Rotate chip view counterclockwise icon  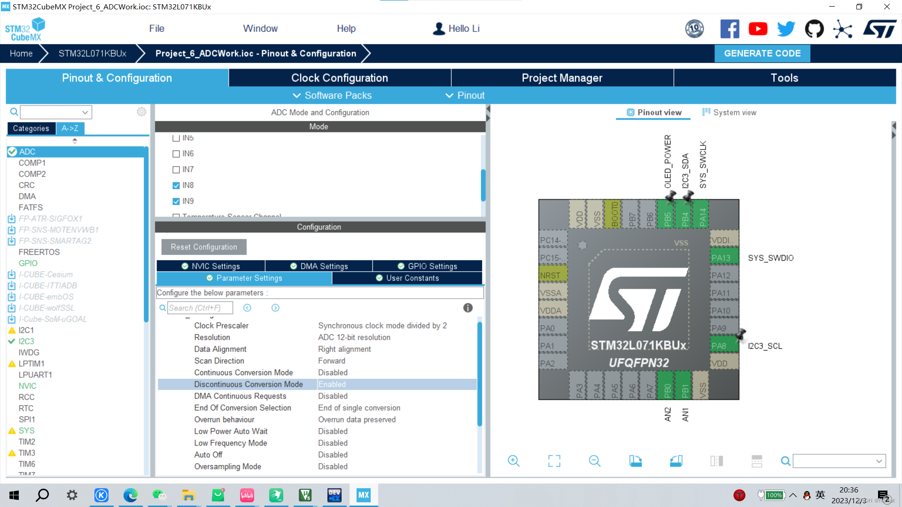point(676,461)
